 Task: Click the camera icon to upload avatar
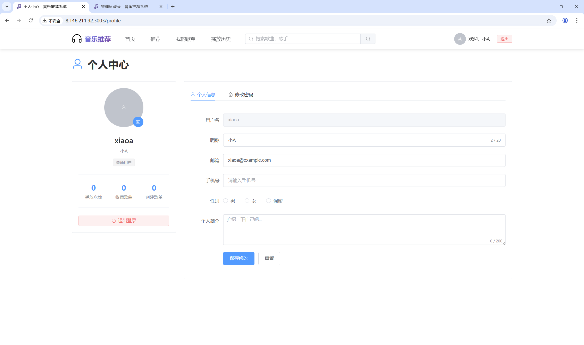(x=138, y=122)
